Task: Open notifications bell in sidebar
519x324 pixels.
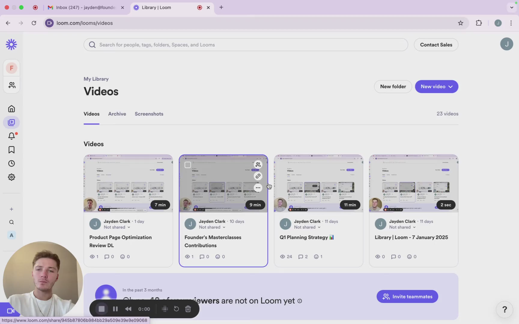Action: tap(11, 136)
